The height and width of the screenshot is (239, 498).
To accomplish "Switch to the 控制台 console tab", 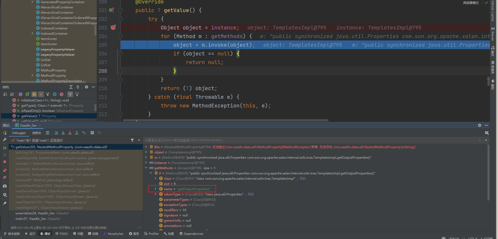I will click(x=37, y=133).
